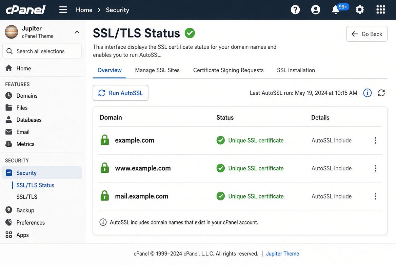396x265 pixels.
Task: Click the Apps four-squares sidebar icon
Action: pyautogui.click(x=9, y=235)
